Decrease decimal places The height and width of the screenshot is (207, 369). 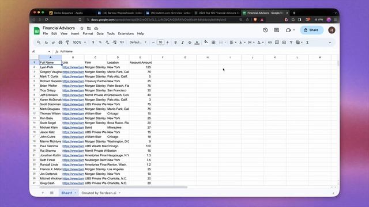(107, 43)
